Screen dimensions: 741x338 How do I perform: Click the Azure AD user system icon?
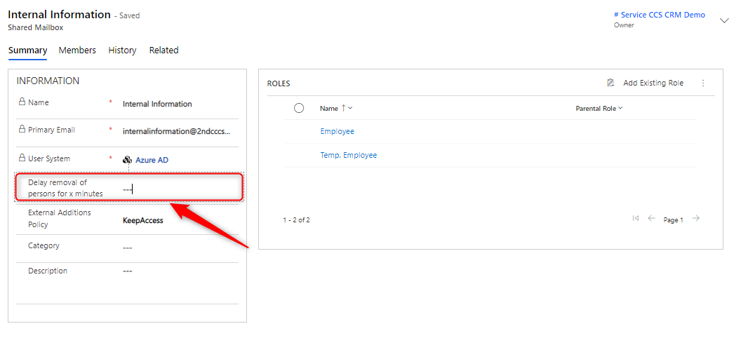coord(127,160)
